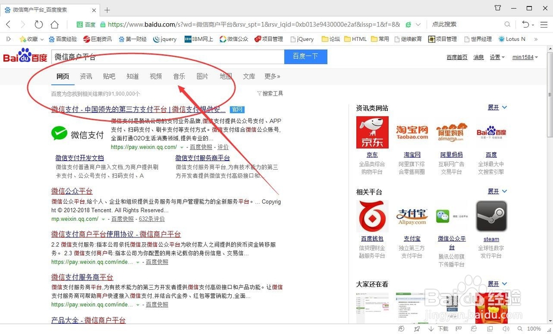The width and height of the screenshot is (553, 334).
Task: Click the Taobao.com logo thumbnail
Action: point(412,132)
